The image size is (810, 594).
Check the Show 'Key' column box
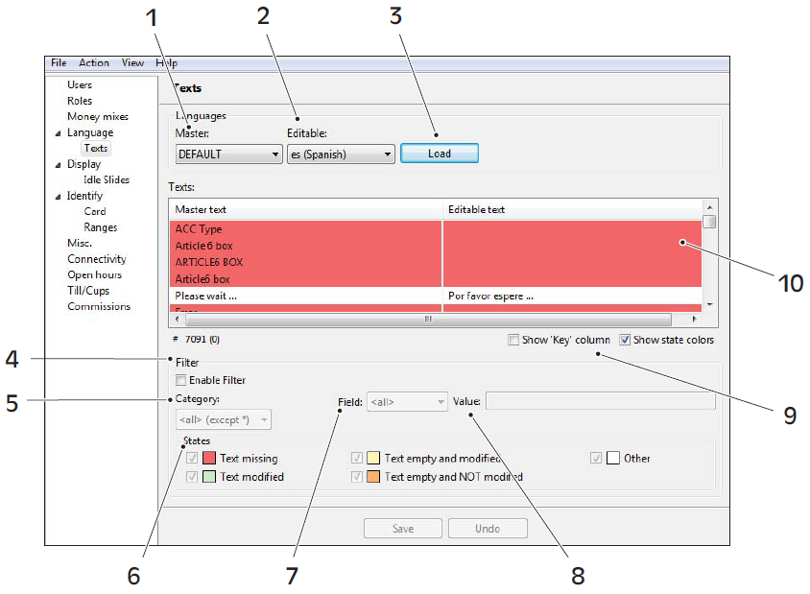(516, 340)
